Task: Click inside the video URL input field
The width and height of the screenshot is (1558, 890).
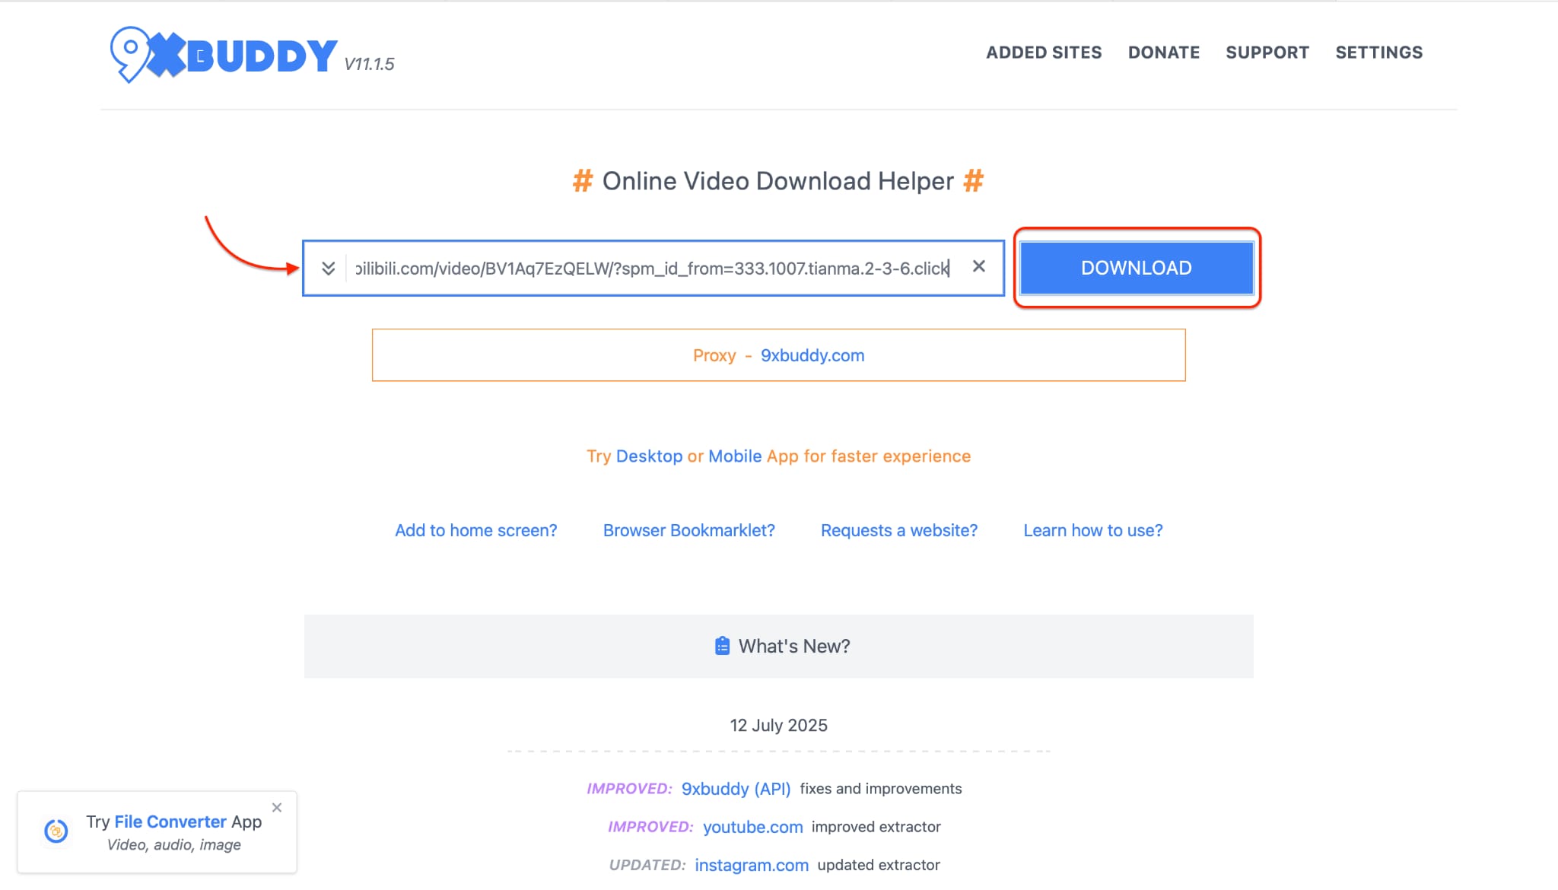Action: tap(647, 267)
